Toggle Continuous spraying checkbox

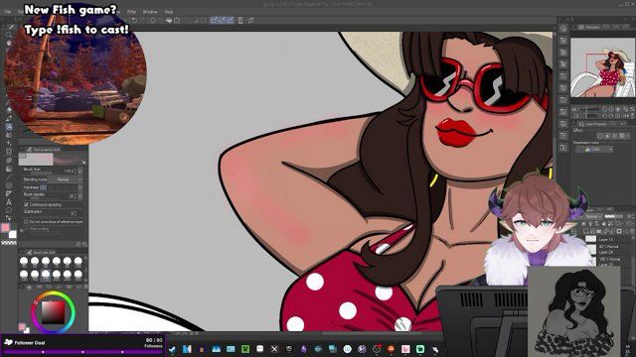click(27, 205)
